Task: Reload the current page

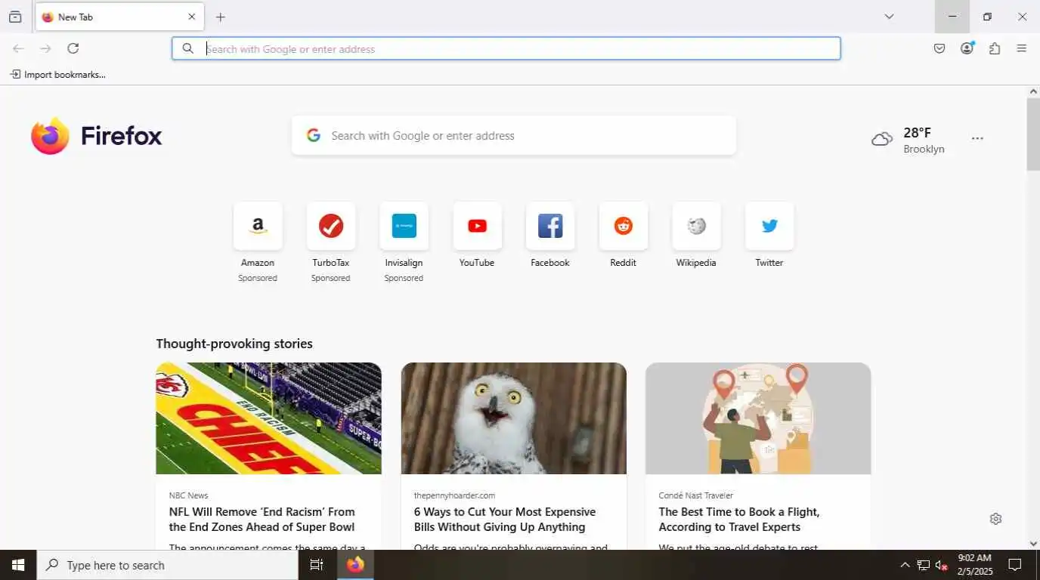Action: [73, 48]
